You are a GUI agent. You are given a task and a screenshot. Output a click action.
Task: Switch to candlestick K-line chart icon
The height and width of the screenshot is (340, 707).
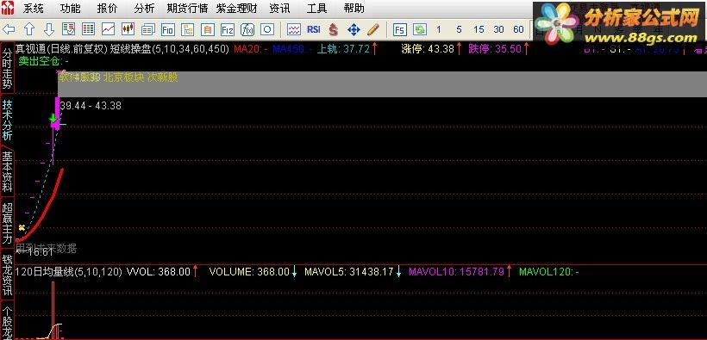[128, 30]
